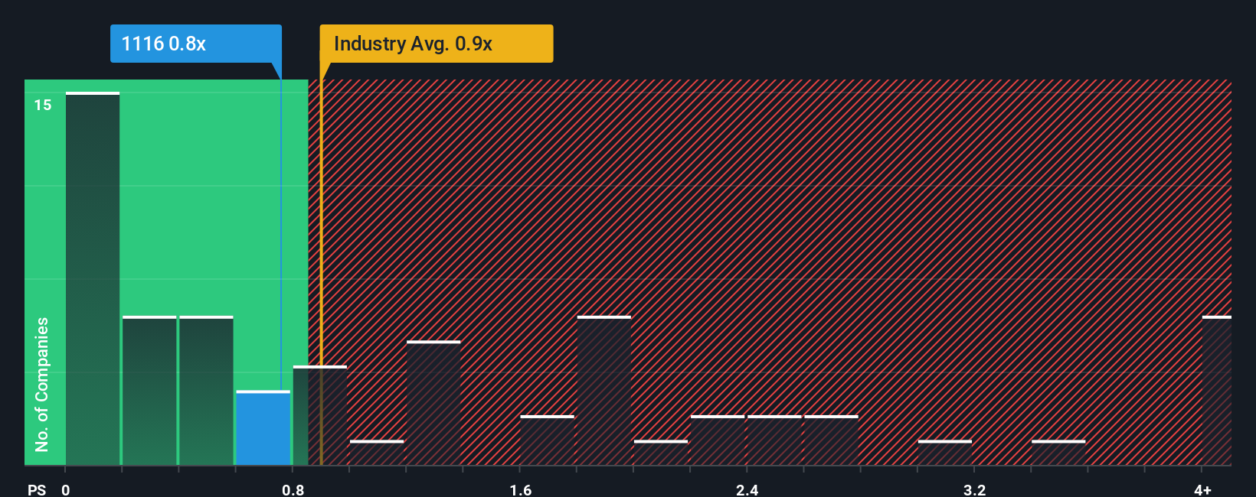Select the bar at the 4+ bucket
Viewport: 1256px width, 497px height.
click(x=1217, y=390)
